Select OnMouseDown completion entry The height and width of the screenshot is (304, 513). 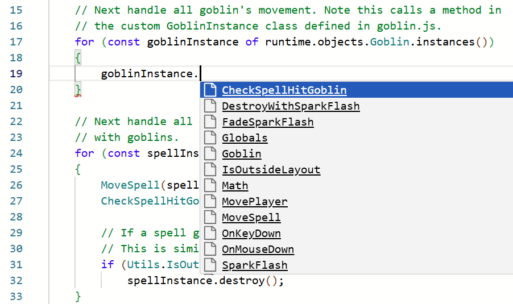pos(258,249)
